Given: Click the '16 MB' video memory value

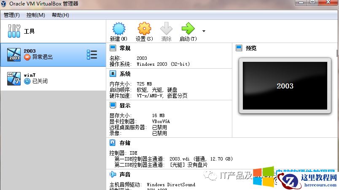Looking at the screenshot, I should tap(159, 115).
